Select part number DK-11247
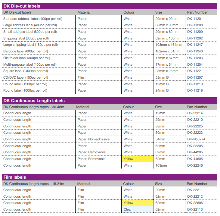The height and width of the screenshot is (216, 220). click(195, 45)
